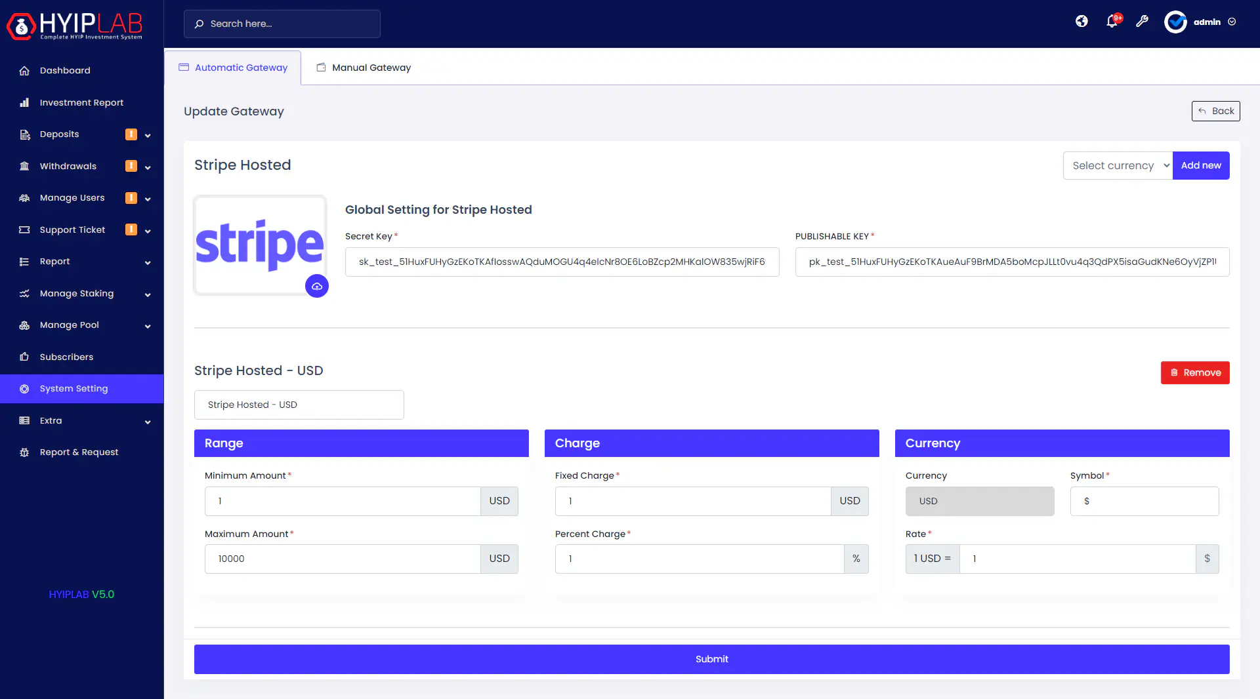Click the Extra sidebar icon
Image resolution: width=1260 pixels, height=699 pixels.
point(24,420)
